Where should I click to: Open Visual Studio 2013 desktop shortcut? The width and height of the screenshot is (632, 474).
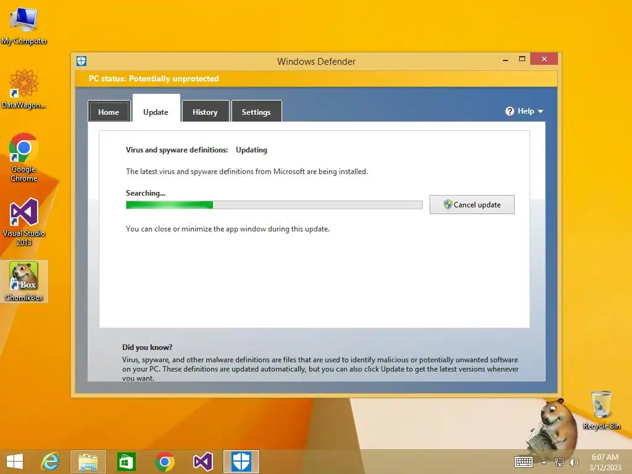(x=24, y=222)
